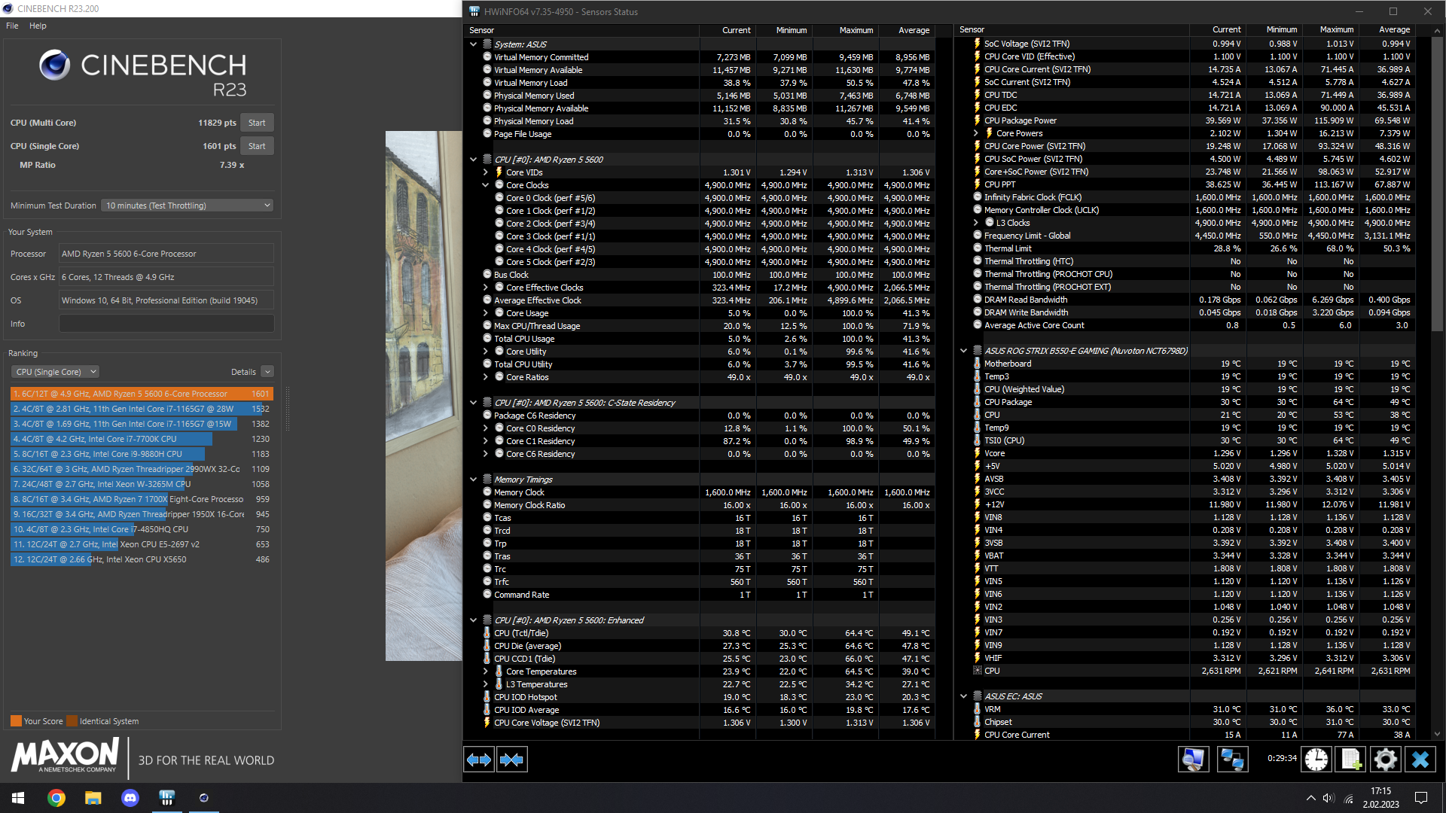Open HWiNFO sensor settings gear icon
Viewport: 1446px width, 813px height.
1385,760
